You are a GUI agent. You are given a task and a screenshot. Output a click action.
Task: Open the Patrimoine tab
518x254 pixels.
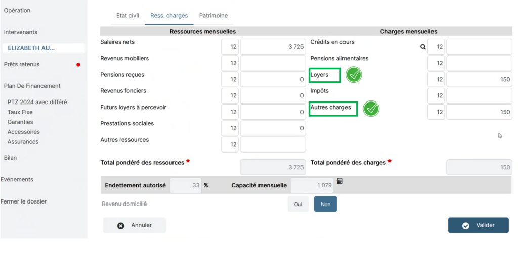click(x=213, y=16)
